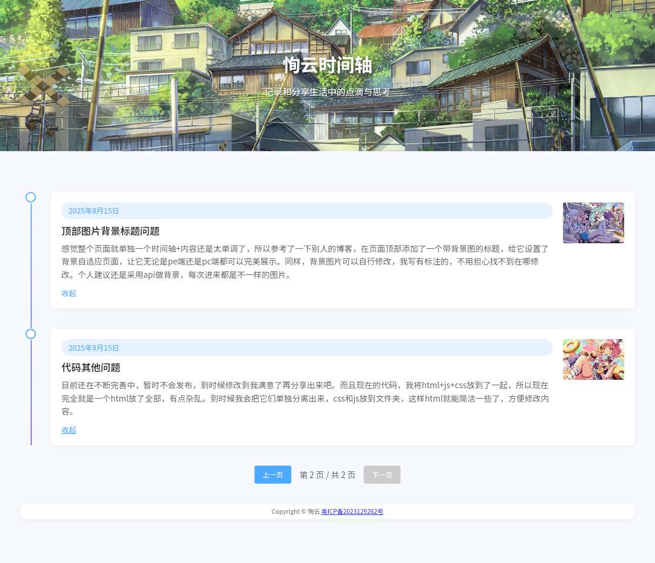Click the 恂云时间轴 site title

[x=327, y=66]
